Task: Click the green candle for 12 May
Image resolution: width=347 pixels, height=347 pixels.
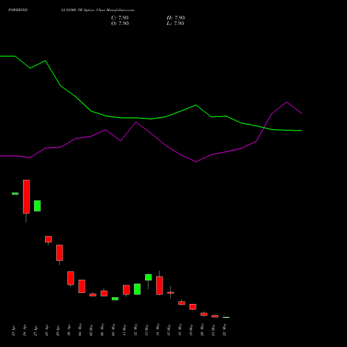Action: [137, 289]
